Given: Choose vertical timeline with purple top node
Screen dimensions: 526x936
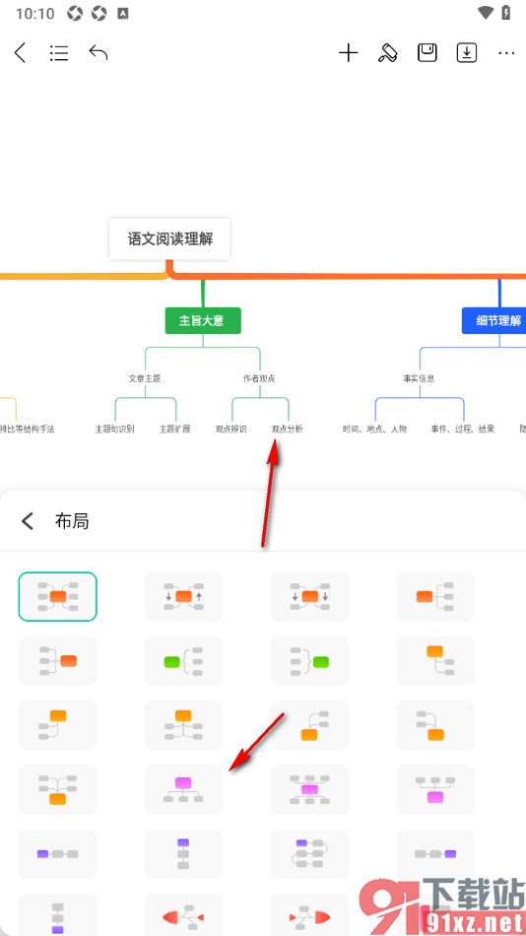Looking at the screenshot, I should coord(183,854).
